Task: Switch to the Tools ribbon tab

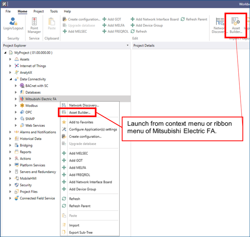Action: tap(54, 11)
